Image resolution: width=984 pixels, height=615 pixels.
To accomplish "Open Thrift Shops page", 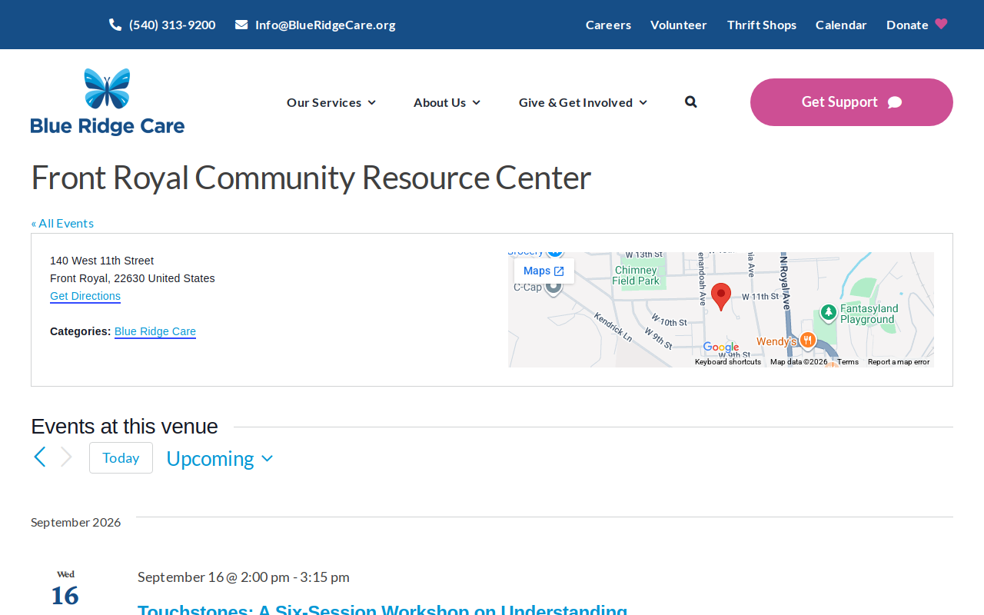I will click(762, 25).
